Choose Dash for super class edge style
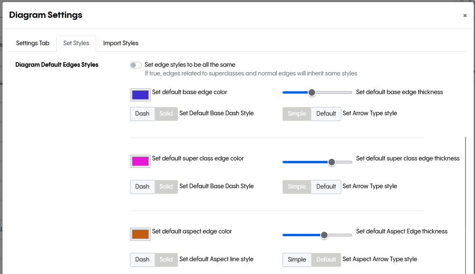This screenshot has height=274, width=475. pos(142,187)
